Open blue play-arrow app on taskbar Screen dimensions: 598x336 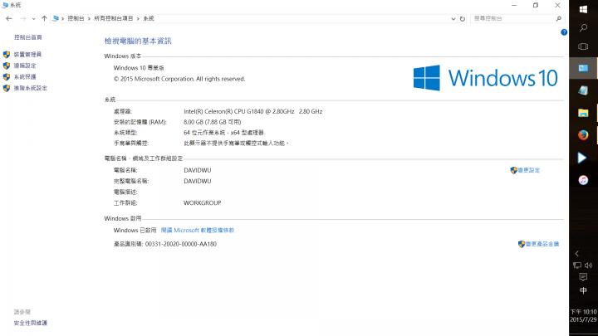582,158
